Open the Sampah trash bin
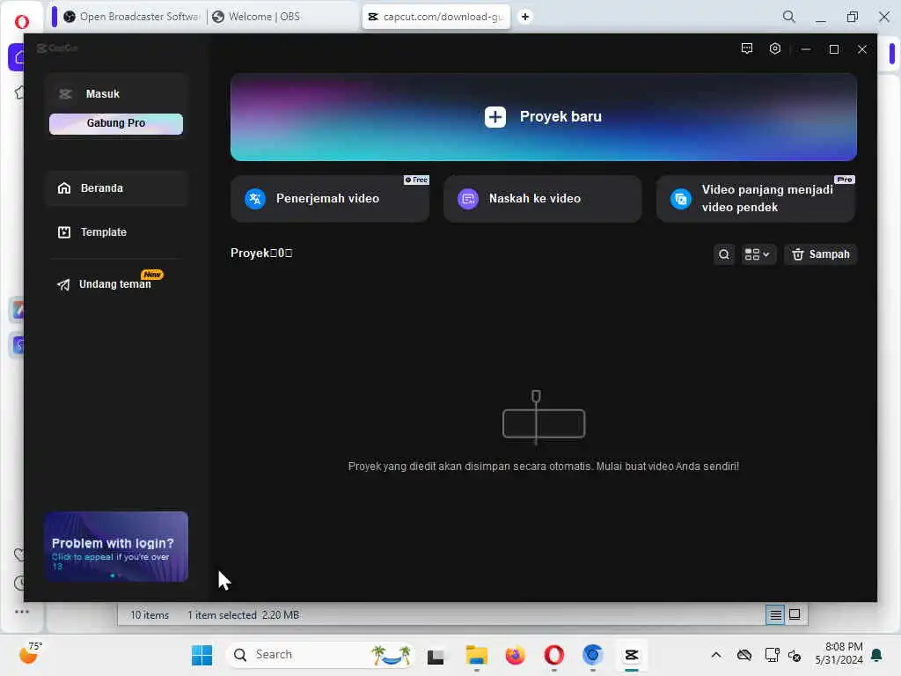The image size is (901, 676). click(x=820, y=254)
